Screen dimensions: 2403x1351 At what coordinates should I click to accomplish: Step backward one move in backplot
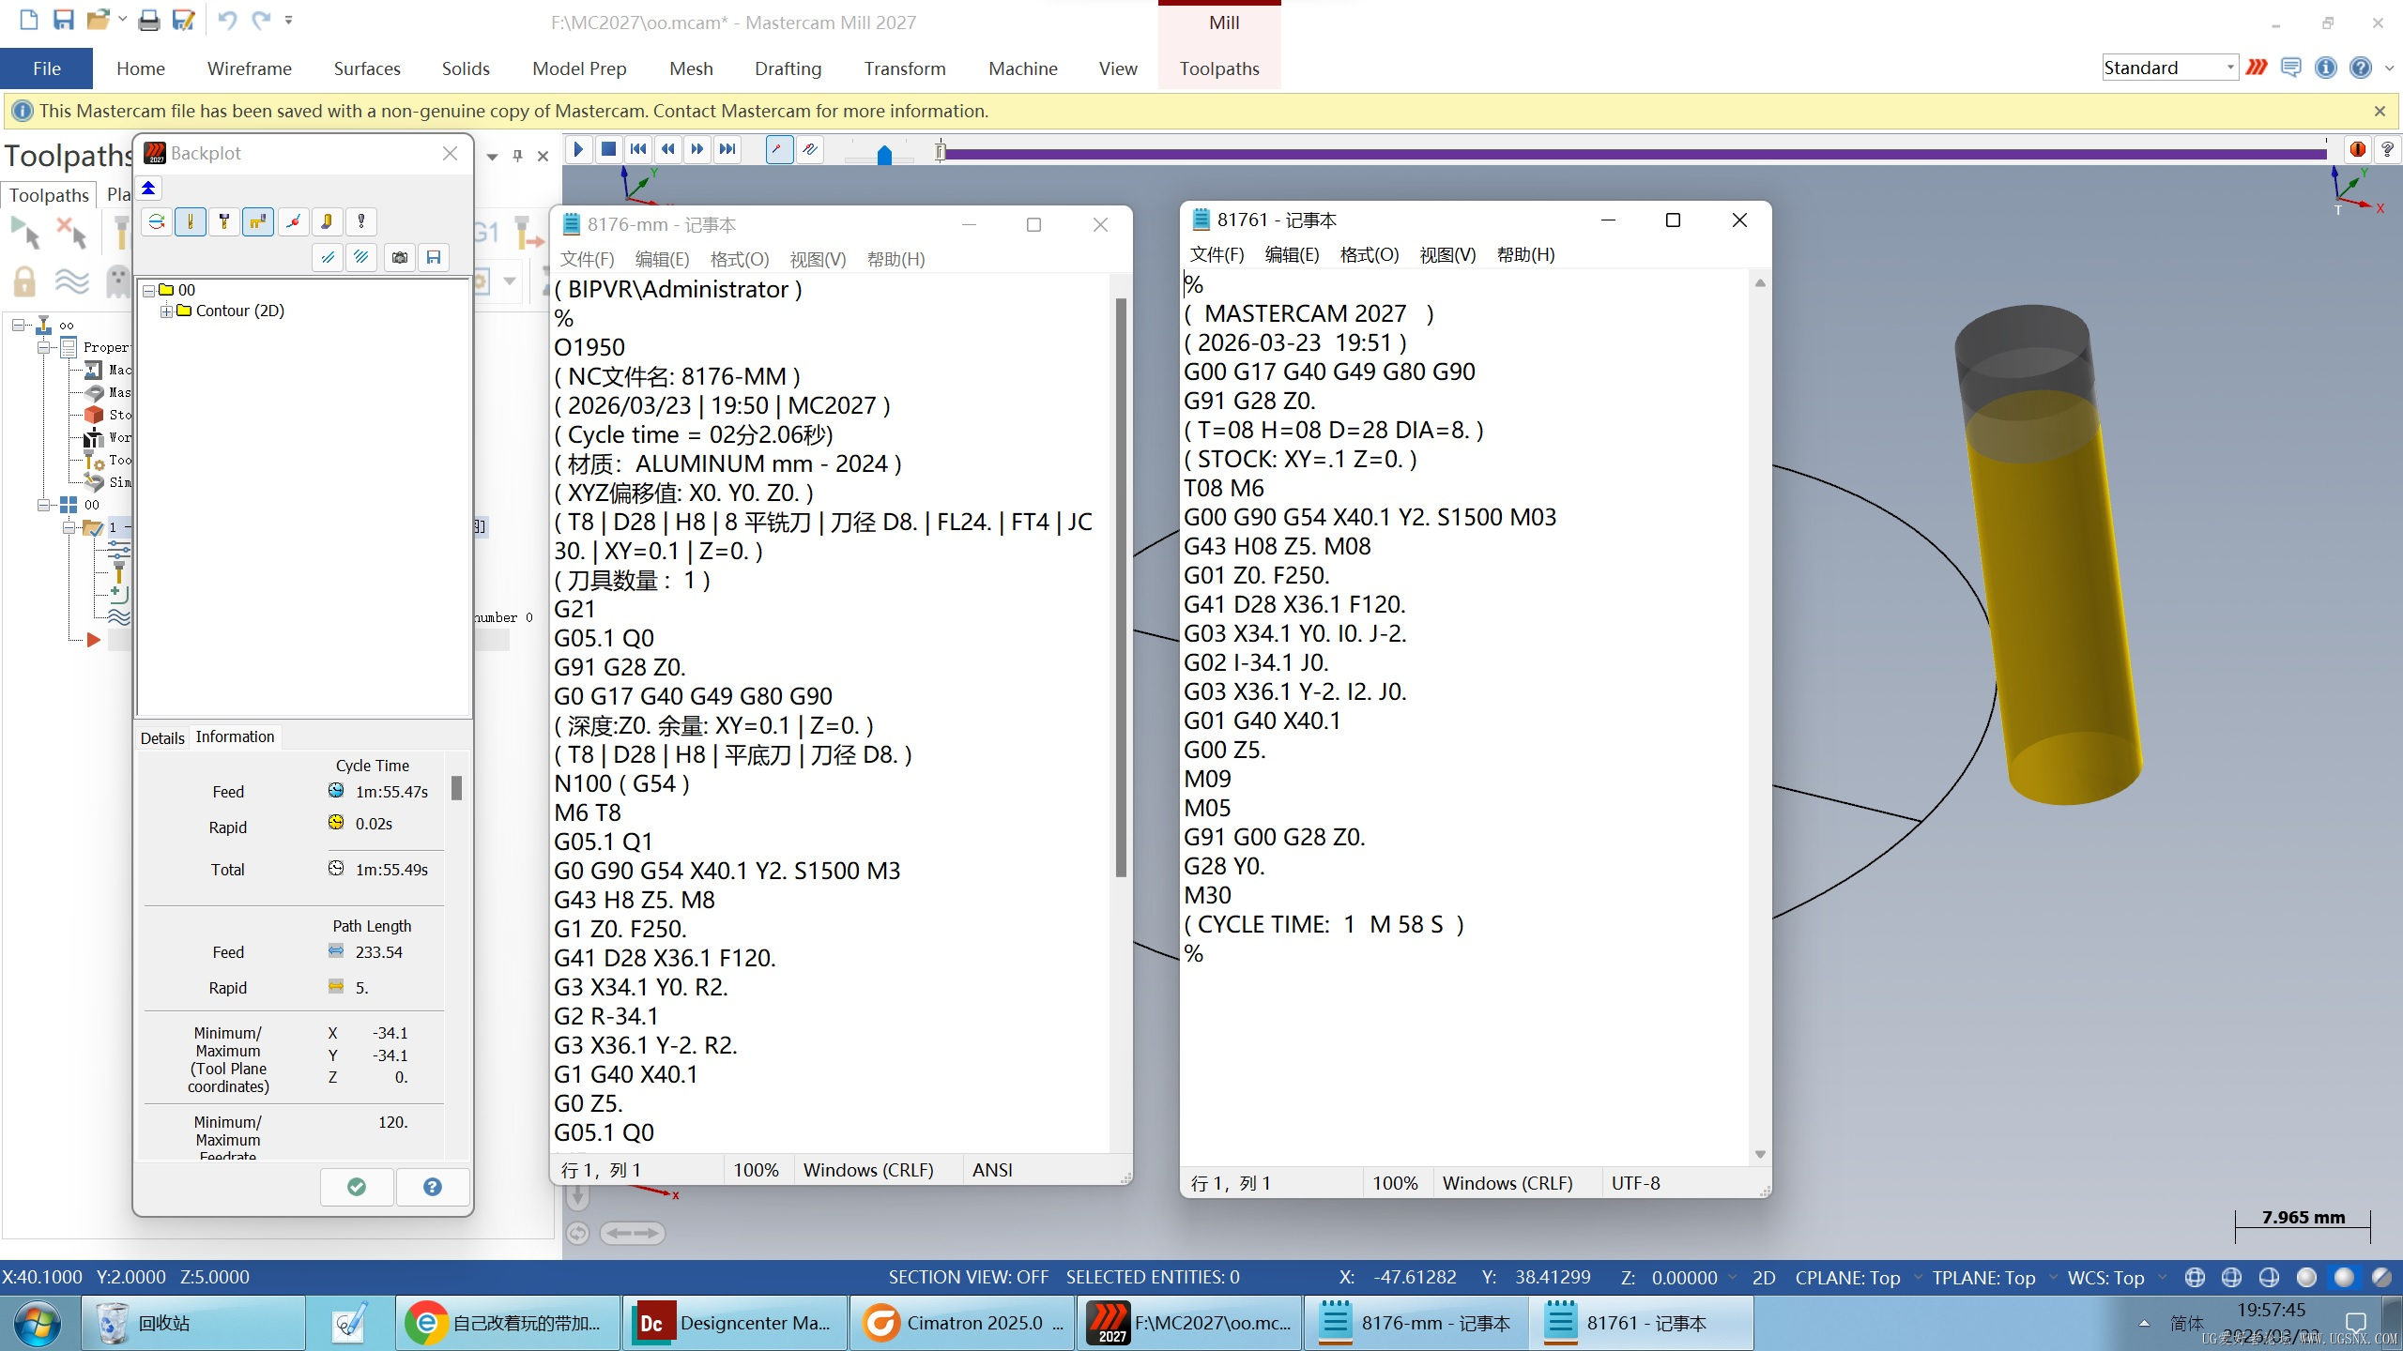click(667, 149)
